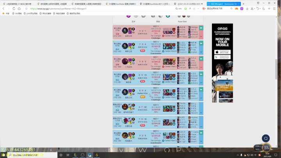This screenshot has width=281, height=158.
Task: Expand details of 5.00:1 KDA match
Action: (201, 141)
